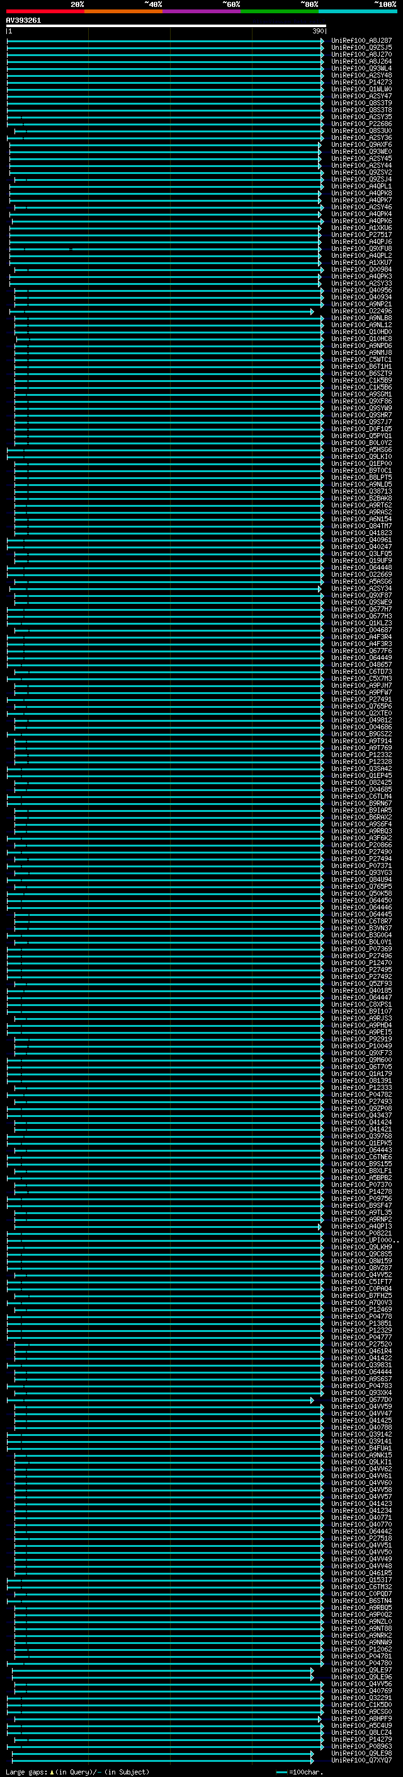Select hit label UniRef100_P10049
Image resolution: width=403 pixels, height=1777 pixels.
click(x=361, y=1046)
